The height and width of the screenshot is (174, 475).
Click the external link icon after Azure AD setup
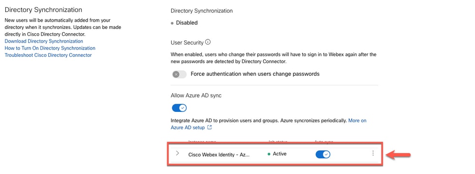tap(209, 127)
